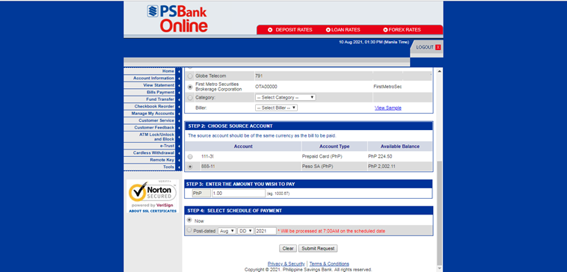567x272 pixels.
Task: Click the red X logout icon
Action: (438, 47)
